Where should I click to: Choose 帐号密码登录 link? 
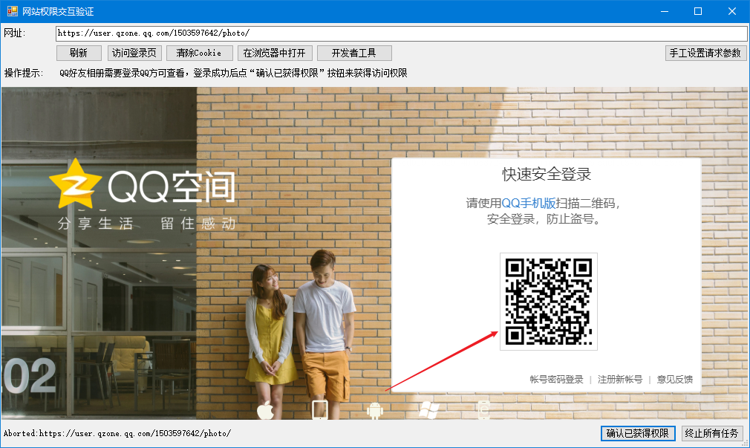pyautogui.click(x=557, y=380)
